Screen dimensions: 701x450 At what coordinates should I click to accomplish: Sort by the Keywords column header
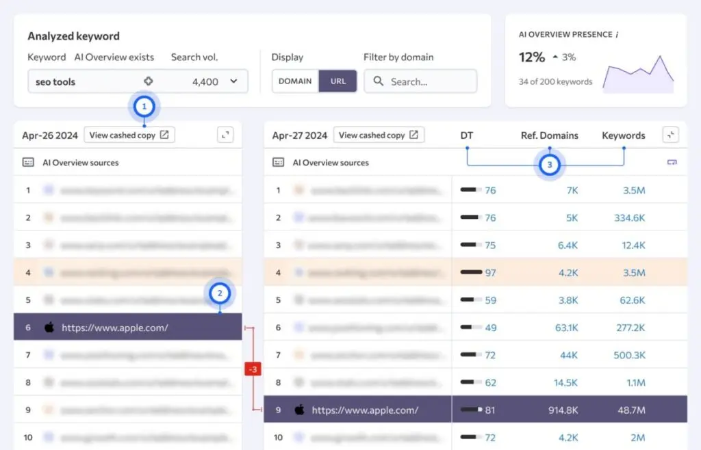click(623, 135)
